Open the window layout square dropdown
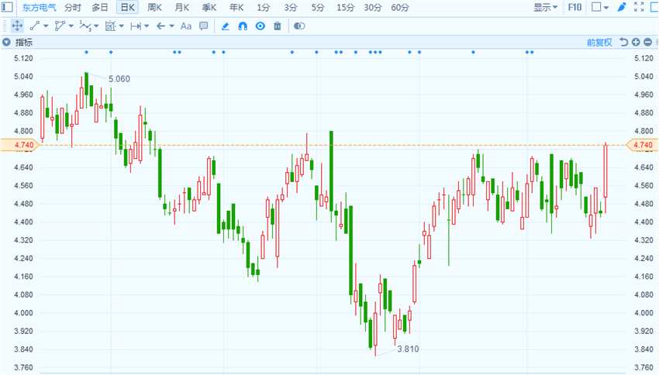Screen dimensions: 659x375 pyautogui.click(x=600, y=7)
